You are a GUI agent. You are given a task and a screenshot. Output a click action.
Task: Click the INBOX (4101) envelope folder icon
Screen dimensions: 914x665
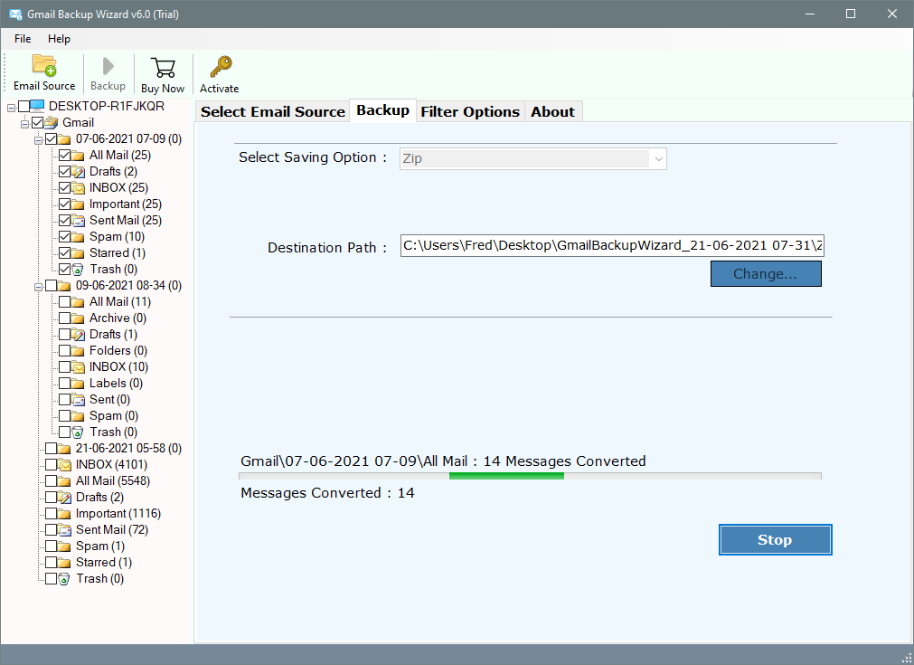click(64, 465)
